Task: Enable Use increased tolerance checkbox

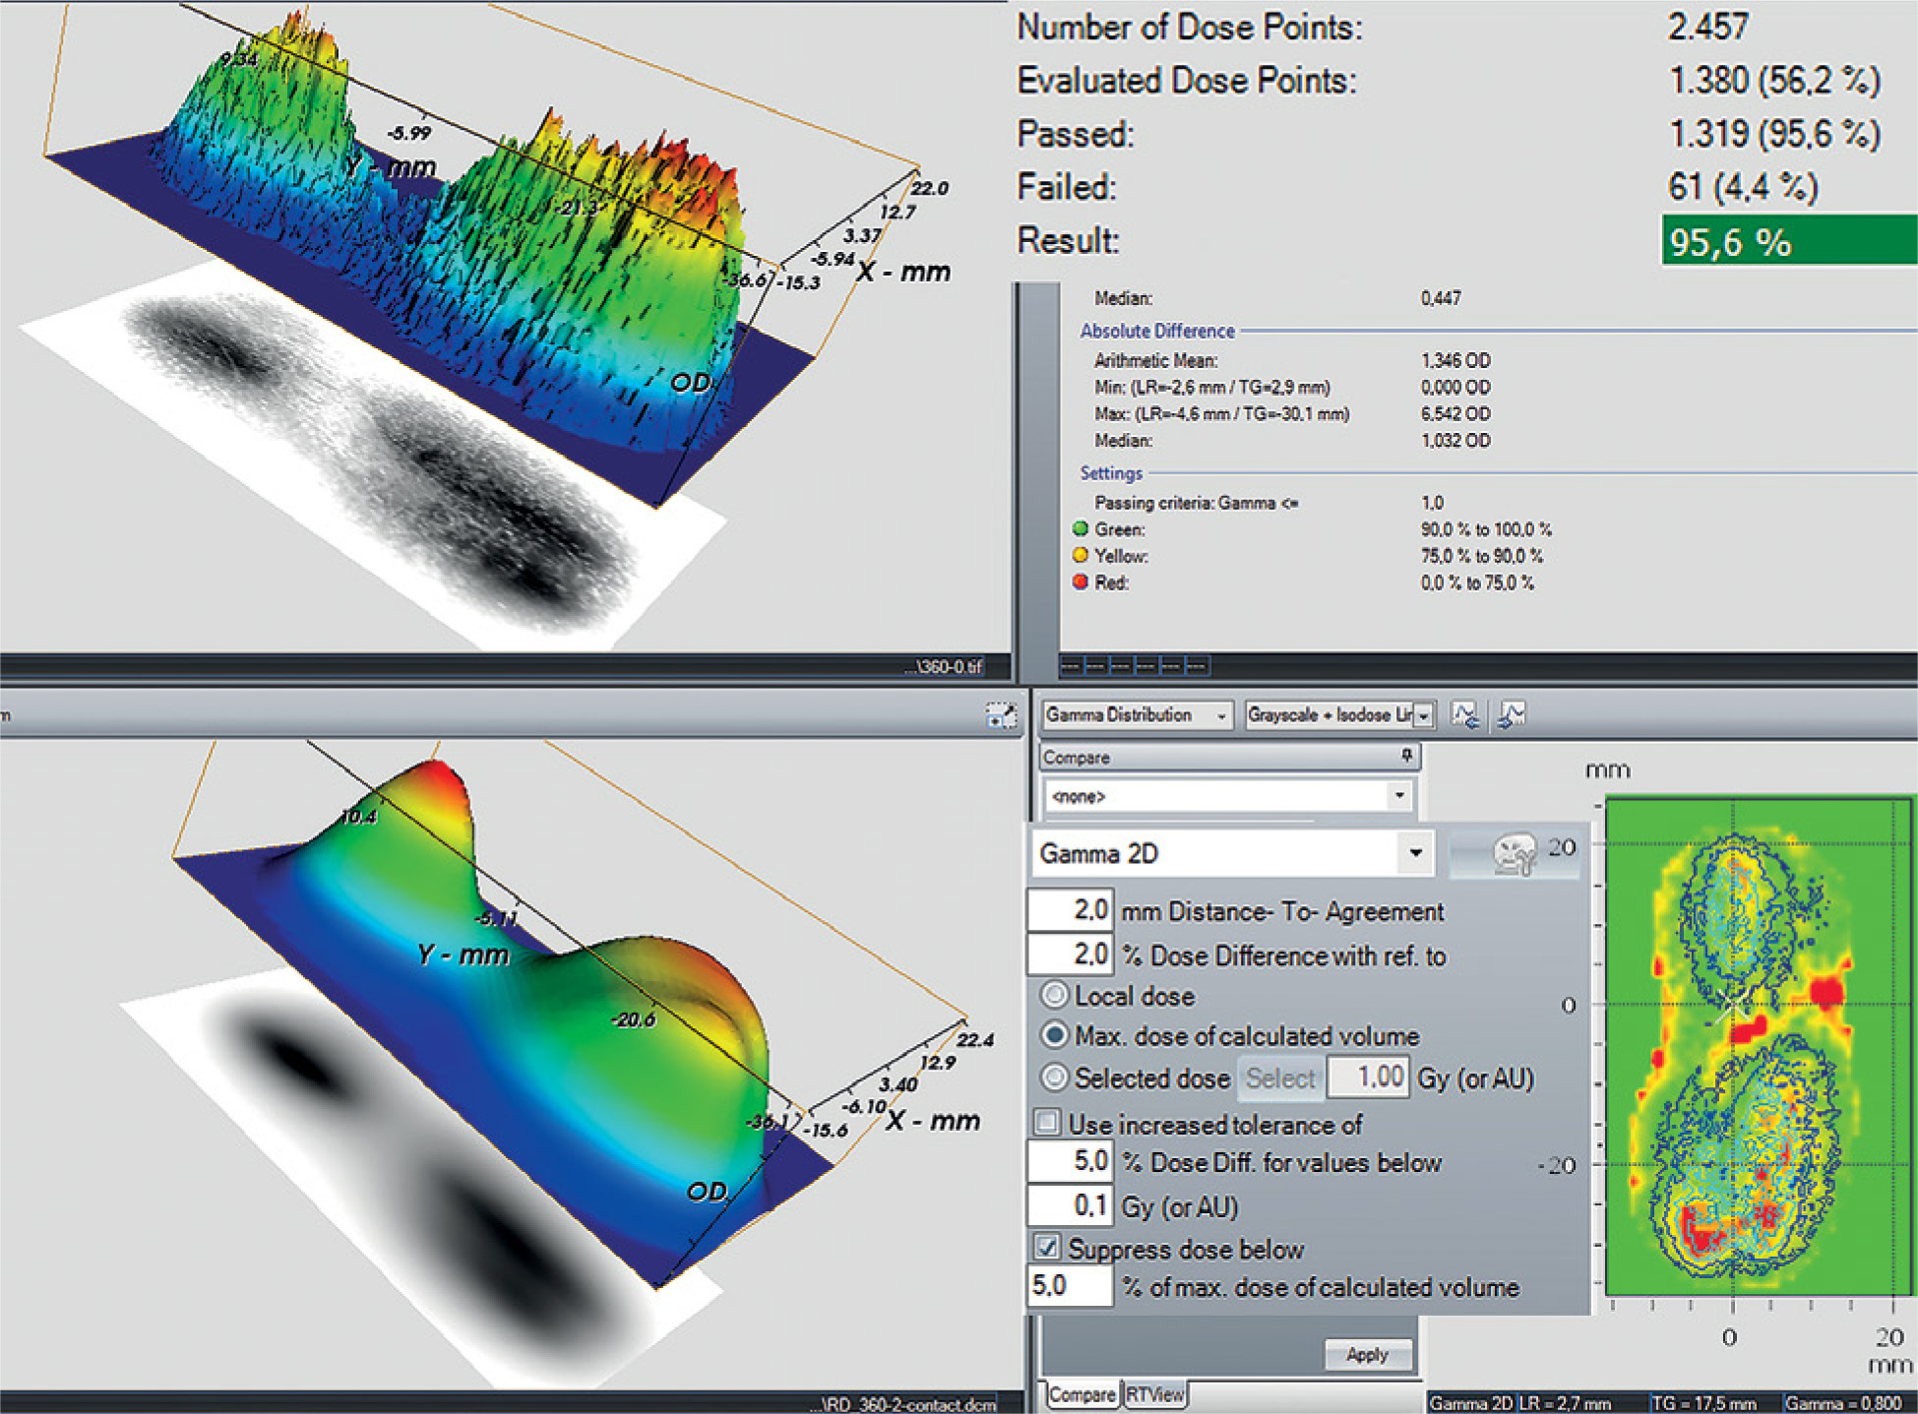Action: (x=1047, y=1122)
